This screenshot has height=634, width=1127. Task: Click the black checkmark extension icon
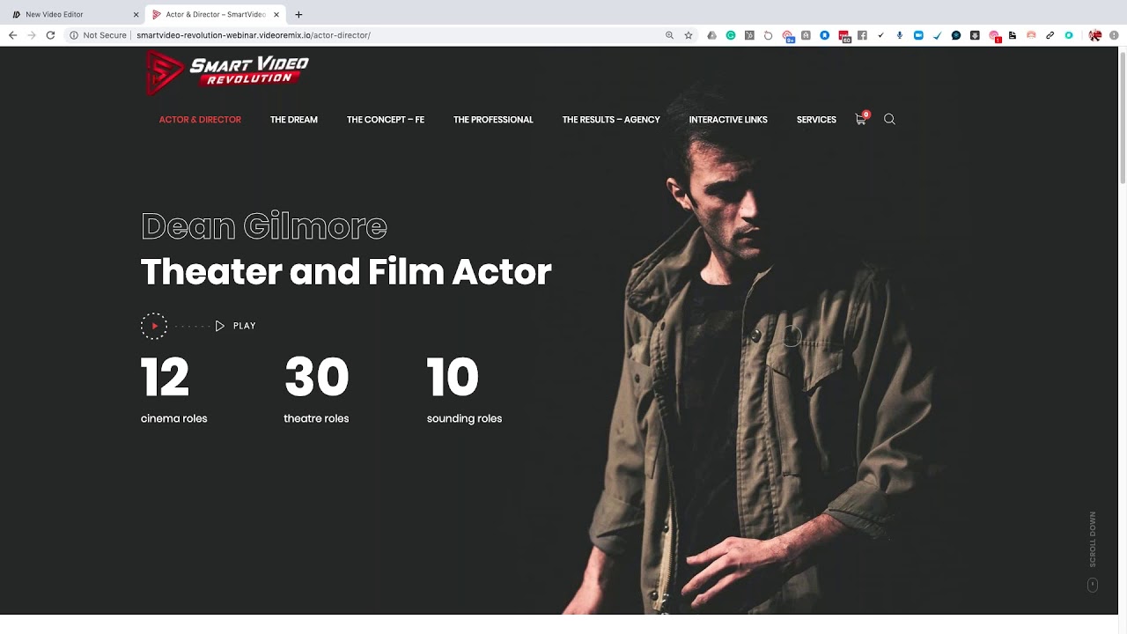coord(880,35)
